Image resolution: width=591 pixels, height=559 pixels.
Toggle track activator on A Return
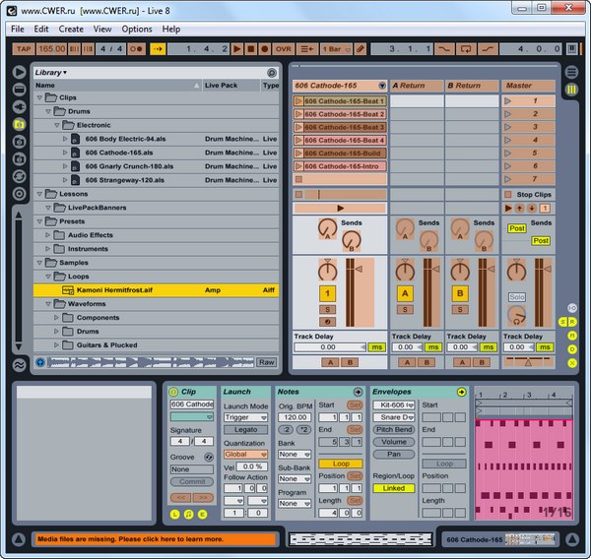pos(403,293)
